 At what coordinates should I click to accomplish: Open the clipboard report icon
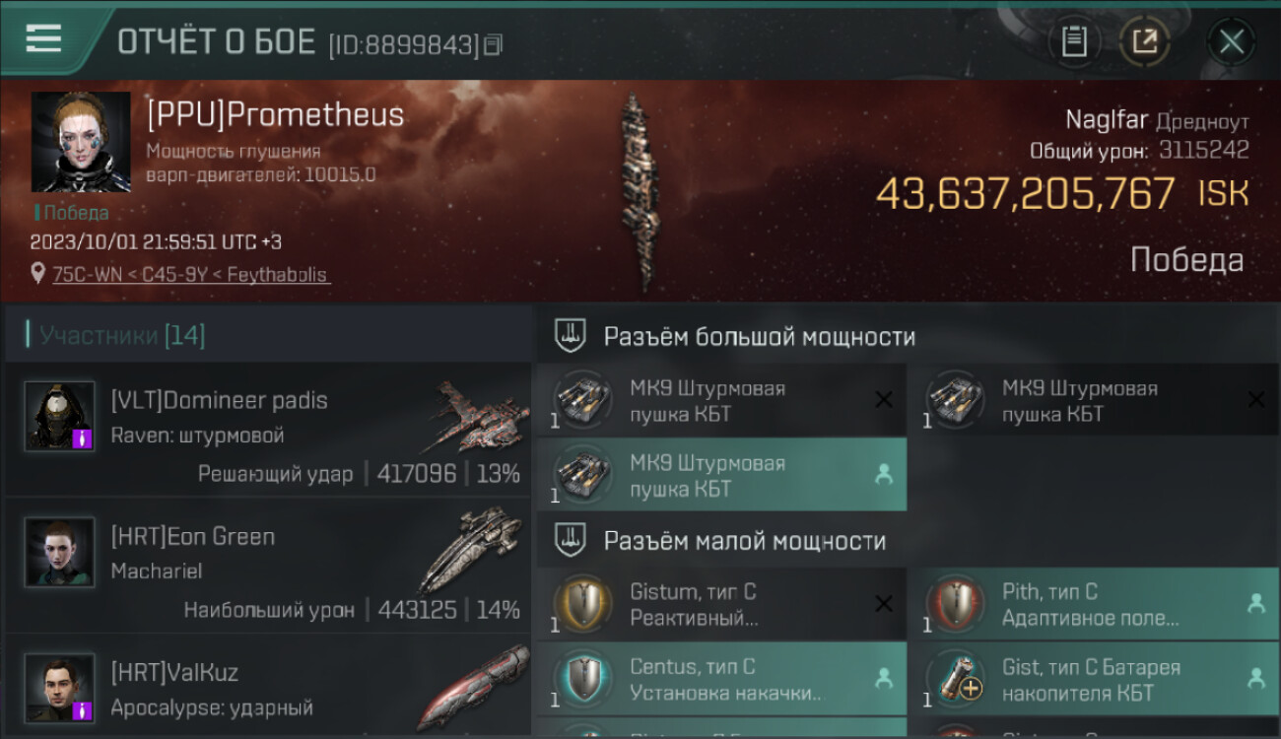1074,41
